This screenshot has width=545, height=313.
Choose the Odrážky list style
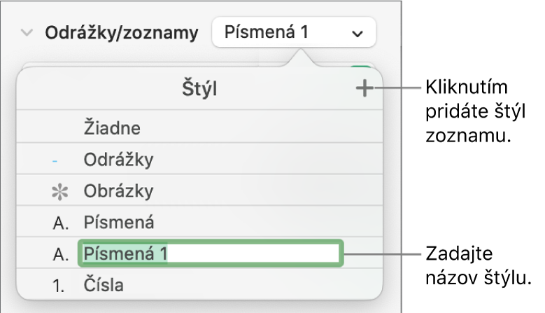pos(118,160)
